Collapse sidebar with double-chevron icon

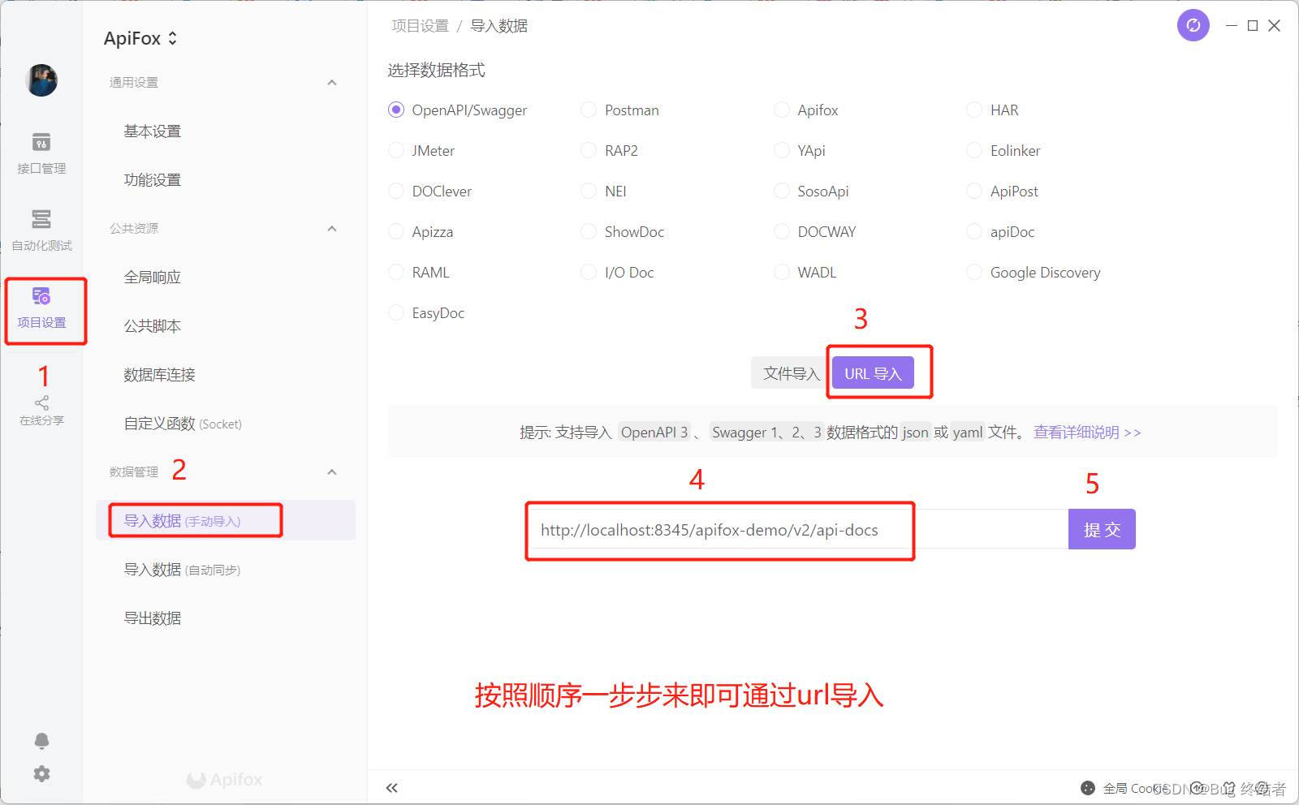tap(392, 788)
